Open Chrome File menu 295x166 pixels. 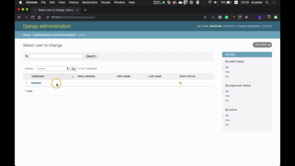click(43, 2)
